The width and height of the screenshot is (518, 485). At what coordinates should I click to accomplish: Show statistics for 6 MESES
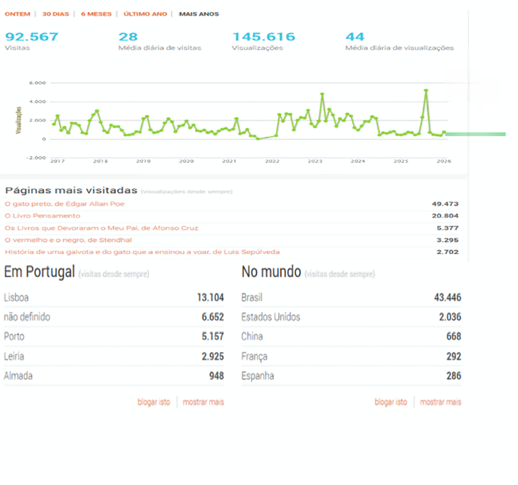(96, 14)
